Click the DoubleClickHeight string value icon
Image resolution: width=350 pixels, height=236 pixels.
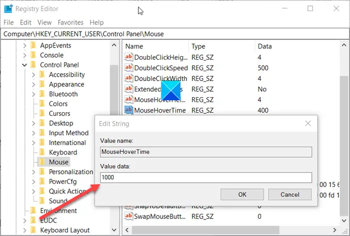(x=129, y=57)
